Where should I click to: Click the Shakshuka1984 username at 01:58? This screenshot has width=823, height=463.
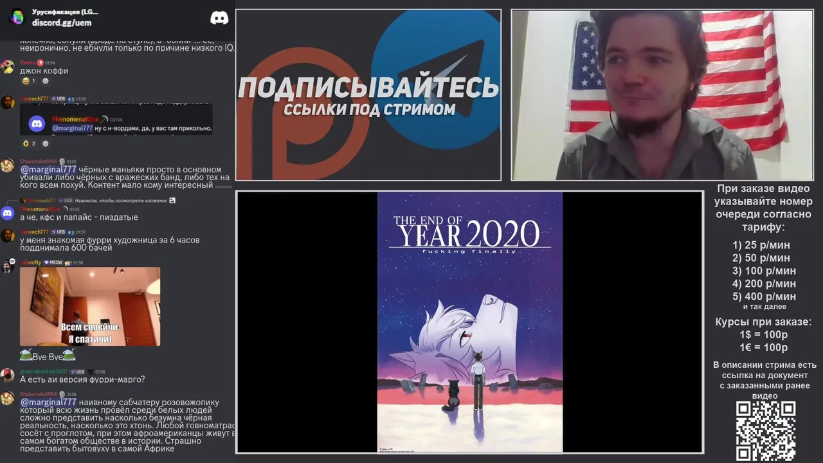click(x=39, y=394)
